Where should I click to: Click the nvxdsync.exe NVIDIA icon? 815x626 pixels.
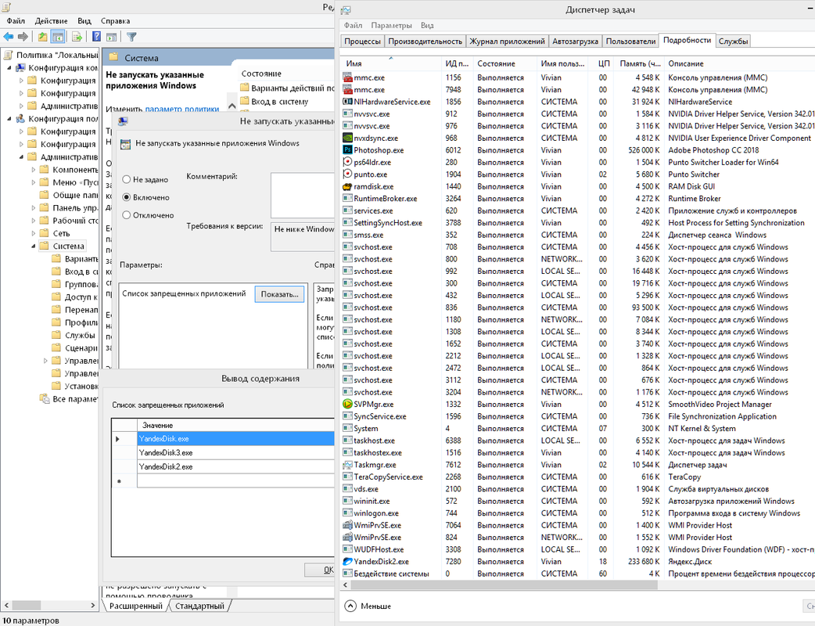(348, 139)
